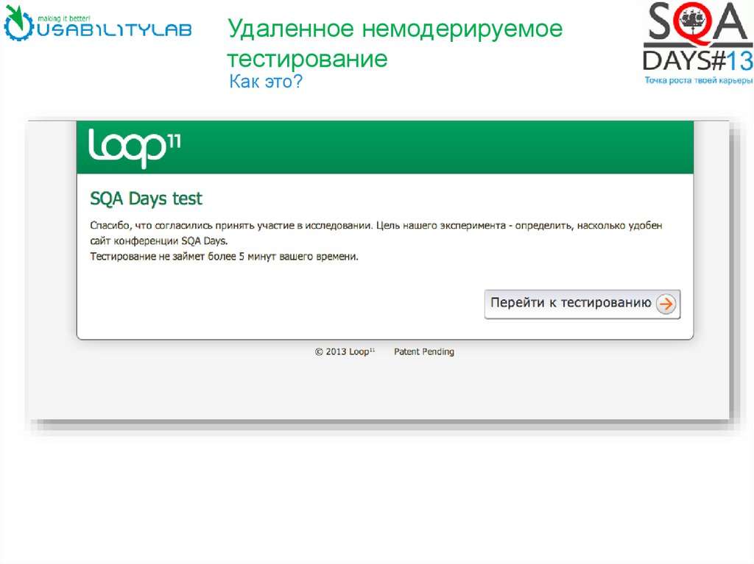Image resolution: width=754 pixels, height=564 pixels.
Task: Click the orange arrow icon in button
Action: coord(666,304)
